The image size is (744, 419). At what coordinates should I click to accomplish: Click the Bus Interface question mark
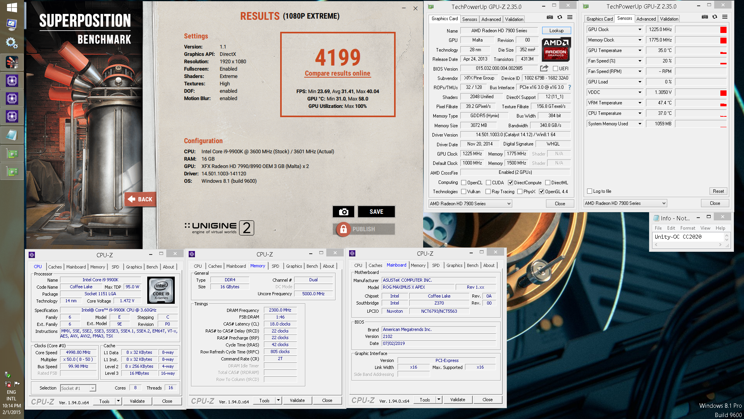click(569, 87)
